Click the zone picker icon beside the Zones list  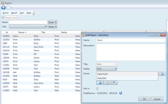point(162,74)
